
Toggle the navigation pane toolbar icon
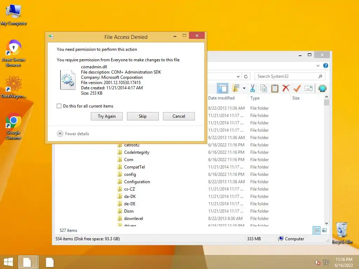click(223, 88)
